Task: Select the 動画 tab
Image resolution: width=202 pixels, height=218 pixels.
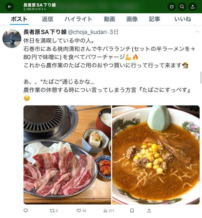Action: pos(109,19)
